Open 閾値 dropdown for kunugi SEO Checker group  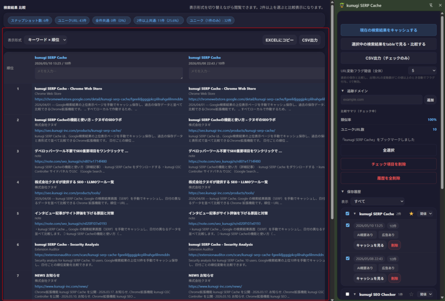[426, 294]
